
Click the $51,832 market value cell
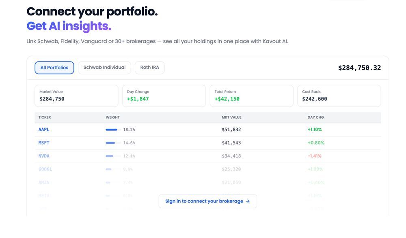[231, 130]
